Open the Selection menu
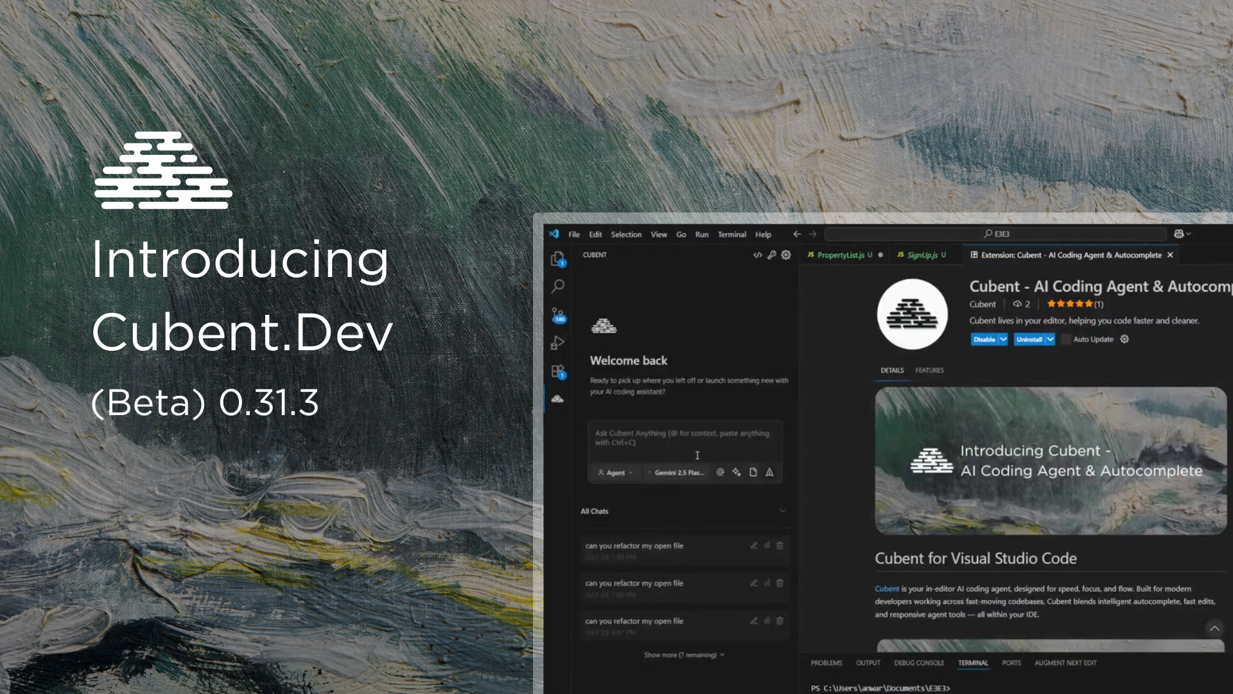The height and width of the screenshot is (694, 1233). pyautogui.click(x=626, y=235)
